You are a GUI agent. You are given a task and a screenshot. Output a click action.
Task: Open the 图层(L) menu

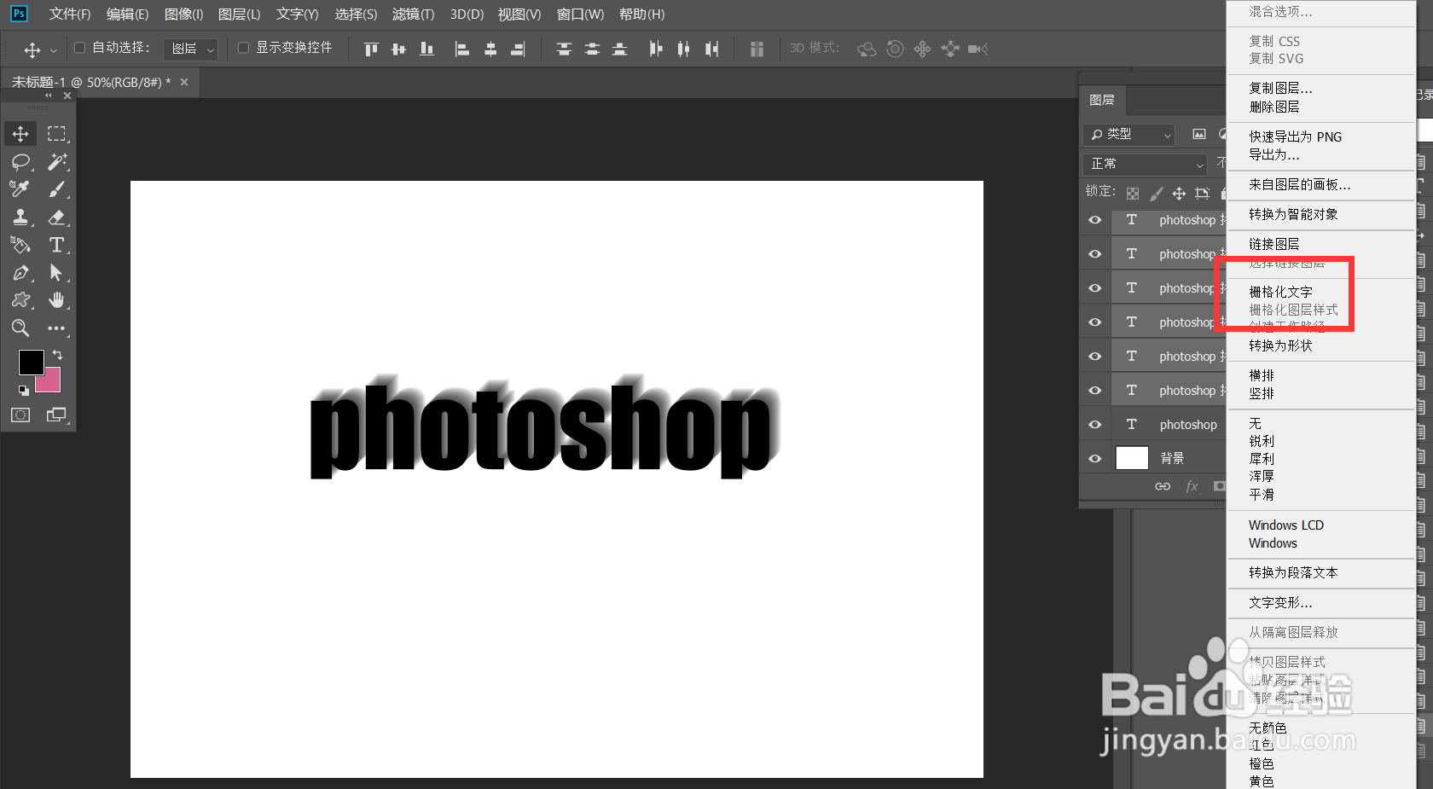pos(239,15)
